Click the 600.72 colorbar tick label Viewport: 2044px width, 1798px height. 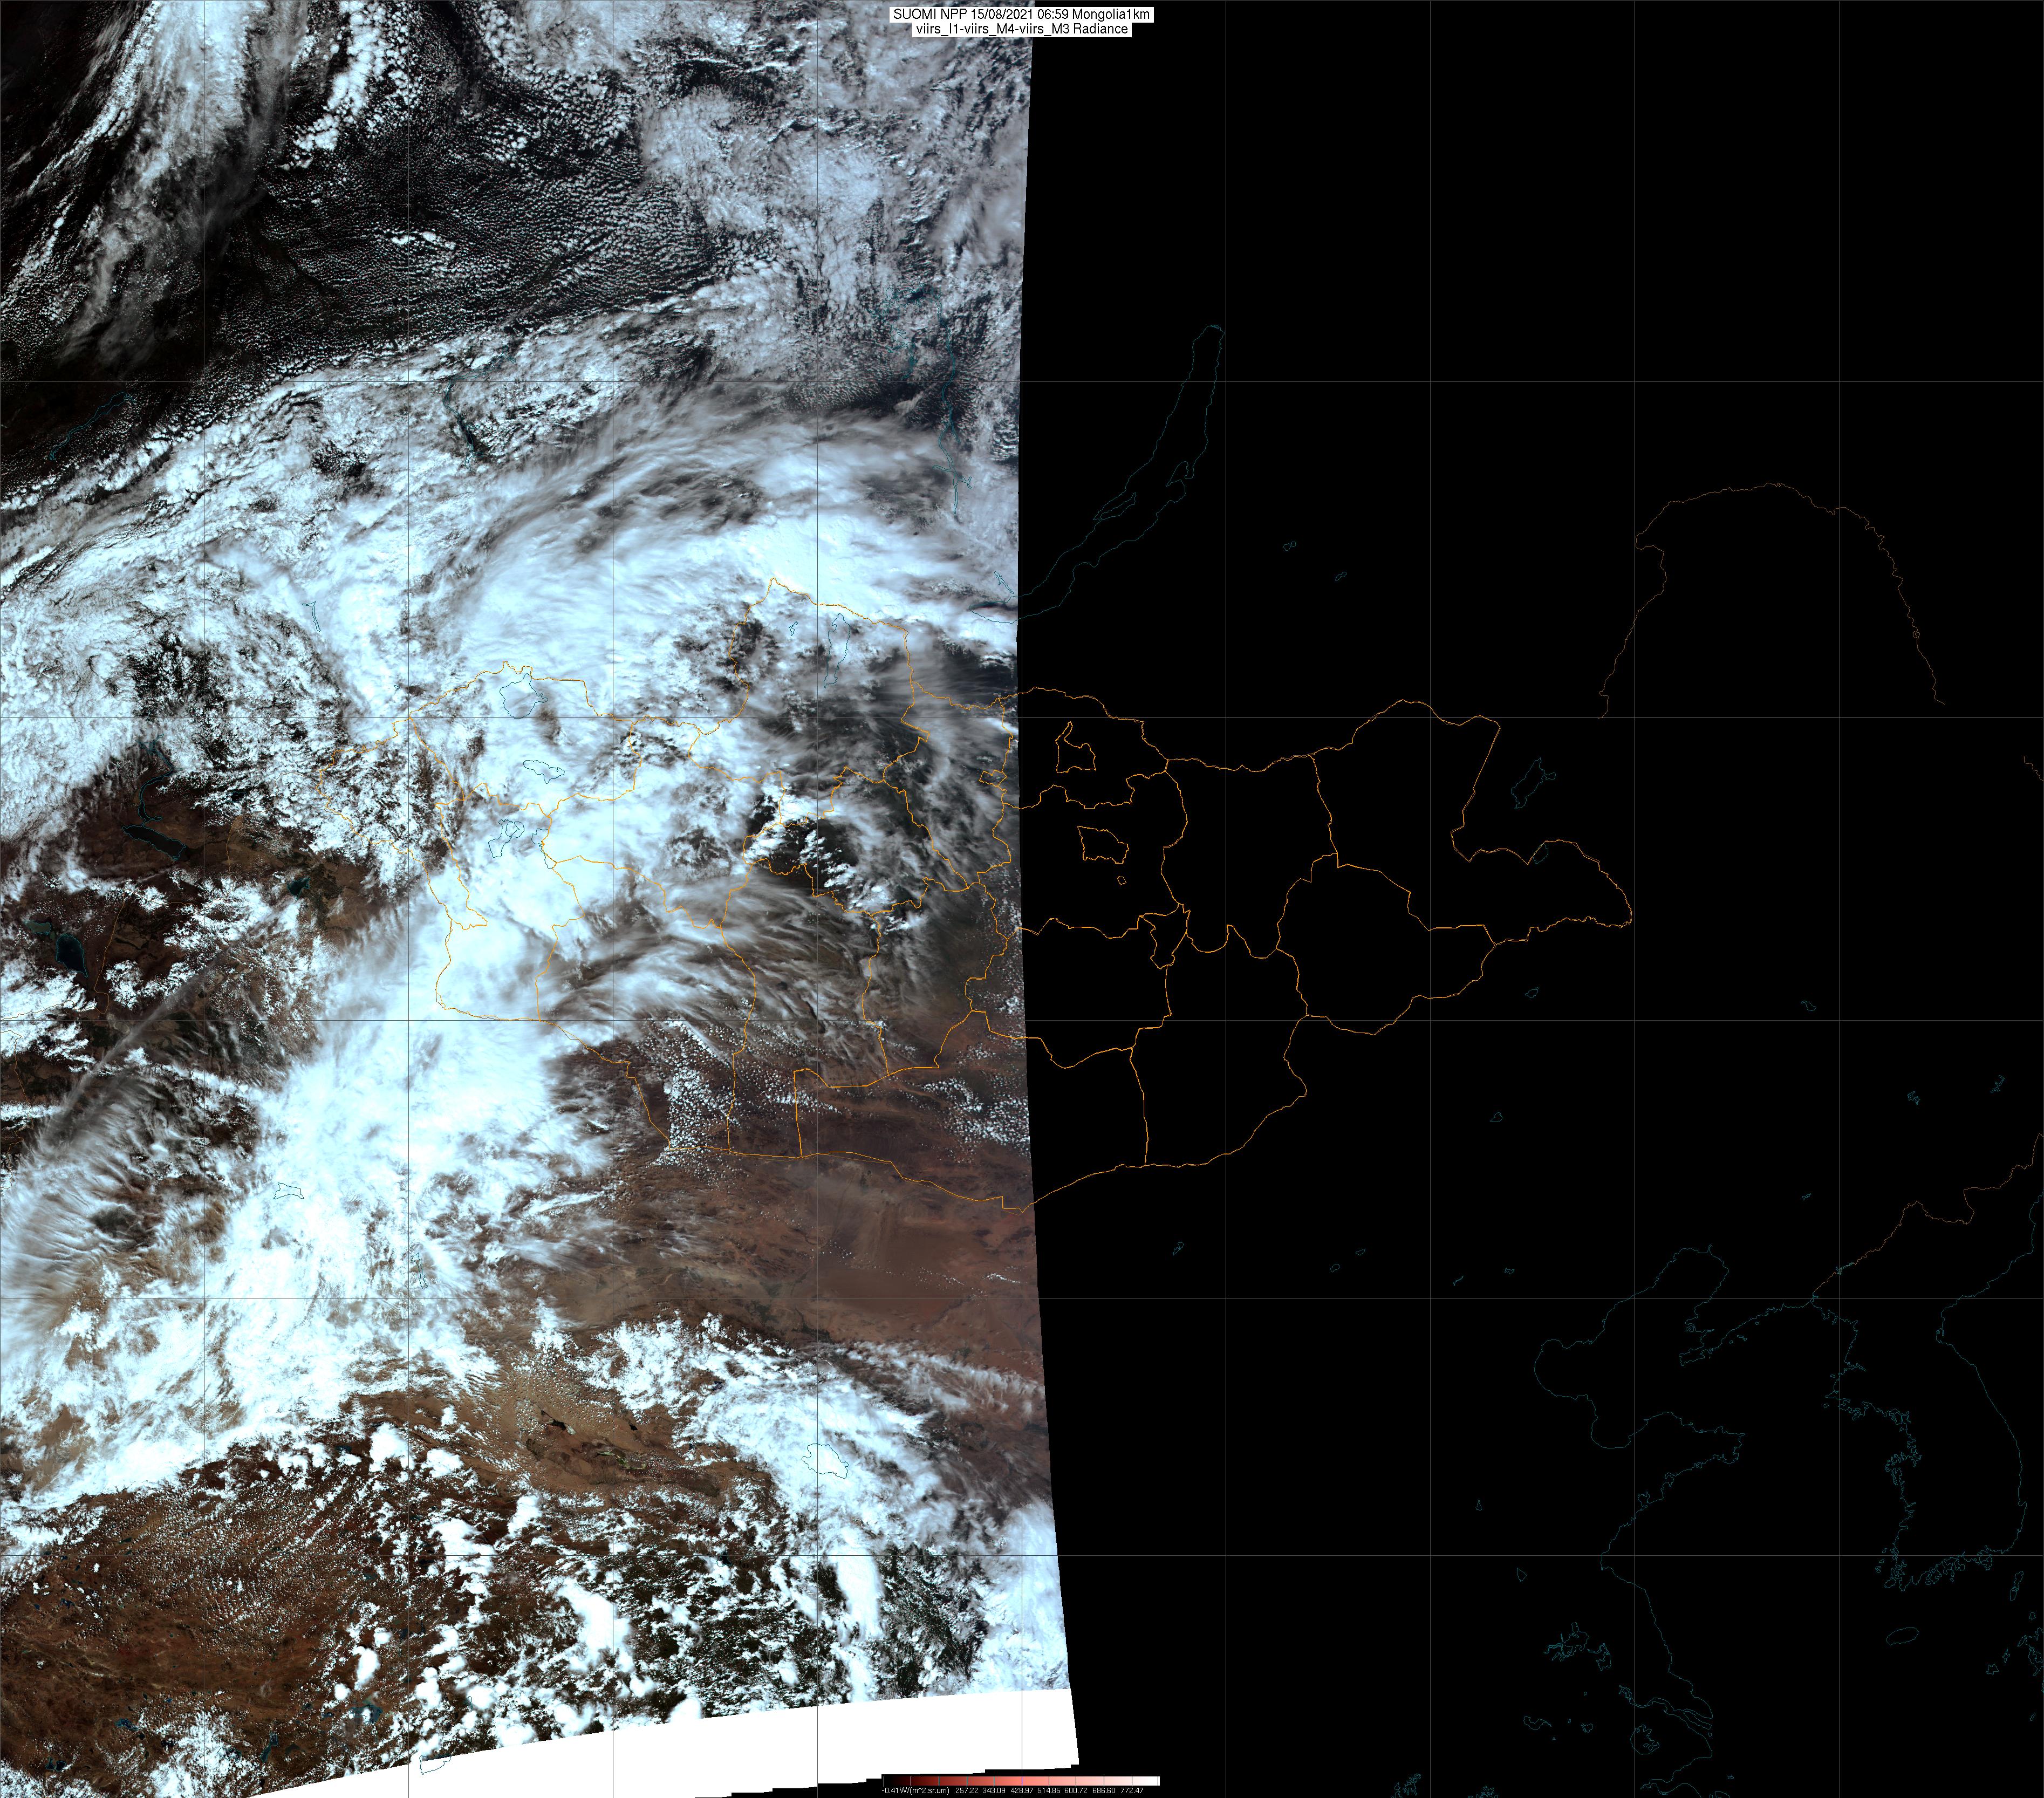click(1076, 1790)
